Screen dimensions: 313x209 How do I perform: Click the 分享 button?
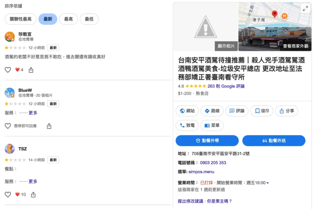[x=286, y=111]
